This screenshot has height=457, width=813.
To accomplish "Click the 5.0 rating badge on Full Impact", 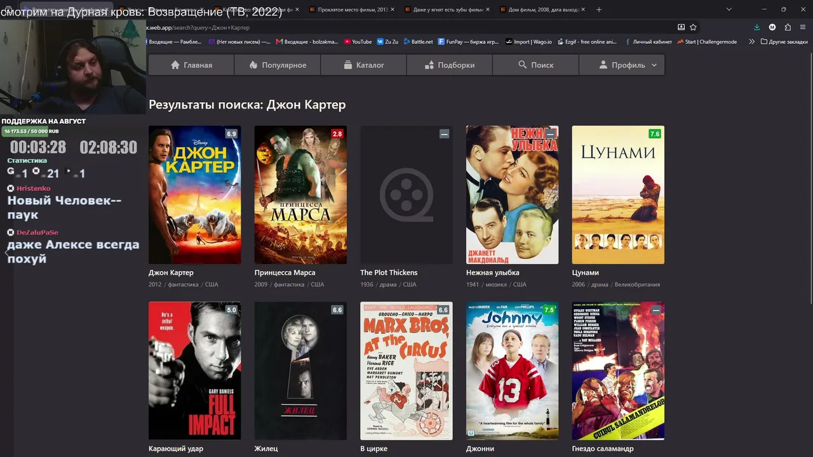I will [231, 310].
